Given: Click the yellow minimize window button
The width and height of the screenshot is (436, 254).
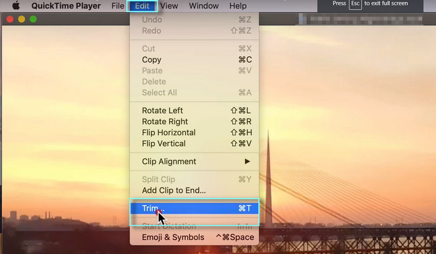Looking at the screenshot, I should coord(21,19).
